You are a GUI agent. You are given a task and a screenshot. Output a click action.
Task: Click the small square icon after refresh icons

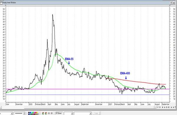click(x=49, y=113)
